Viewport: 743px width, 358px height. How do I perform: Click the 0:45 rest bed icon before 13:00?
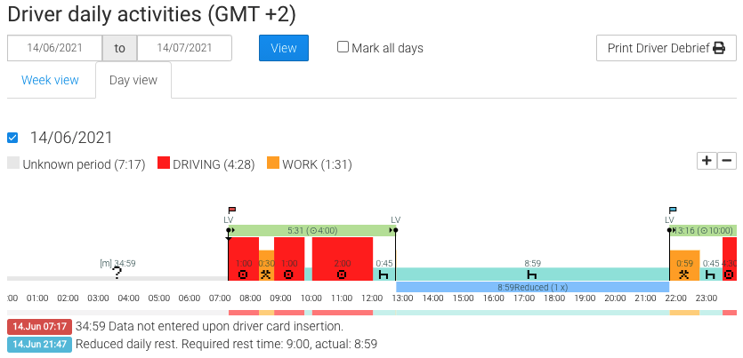click(x=384, y=274)
